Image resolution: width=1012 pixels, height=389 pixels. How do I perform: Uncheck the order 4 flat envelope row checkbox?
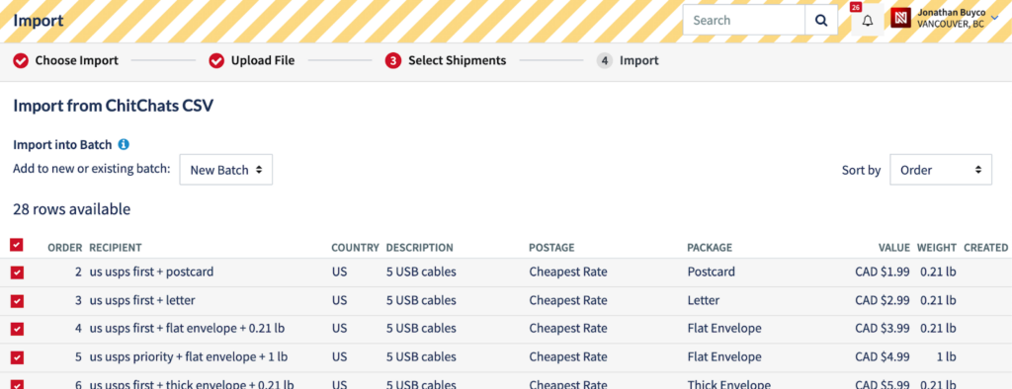pyautogui.click(x=17, y=329)
